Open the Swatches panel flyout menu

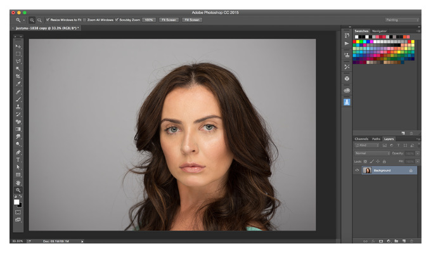(x=418, y=31)
